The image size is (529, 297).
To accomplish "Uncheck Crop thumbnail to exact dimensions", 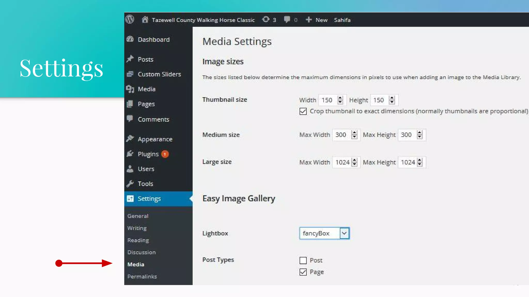I will (303, 111).
